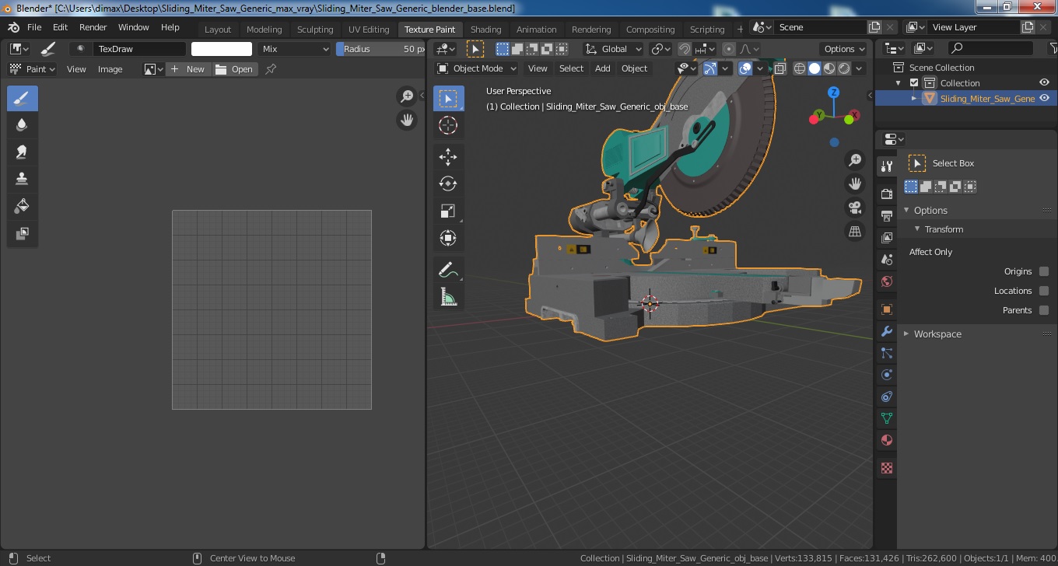Open the Options dropdown in viewport header

[x=844, y=49]
